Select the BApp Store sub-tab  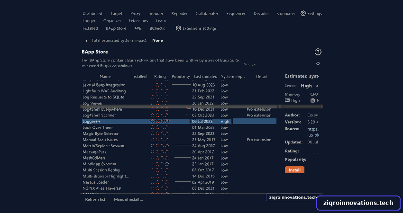click(x=116, y=28)
